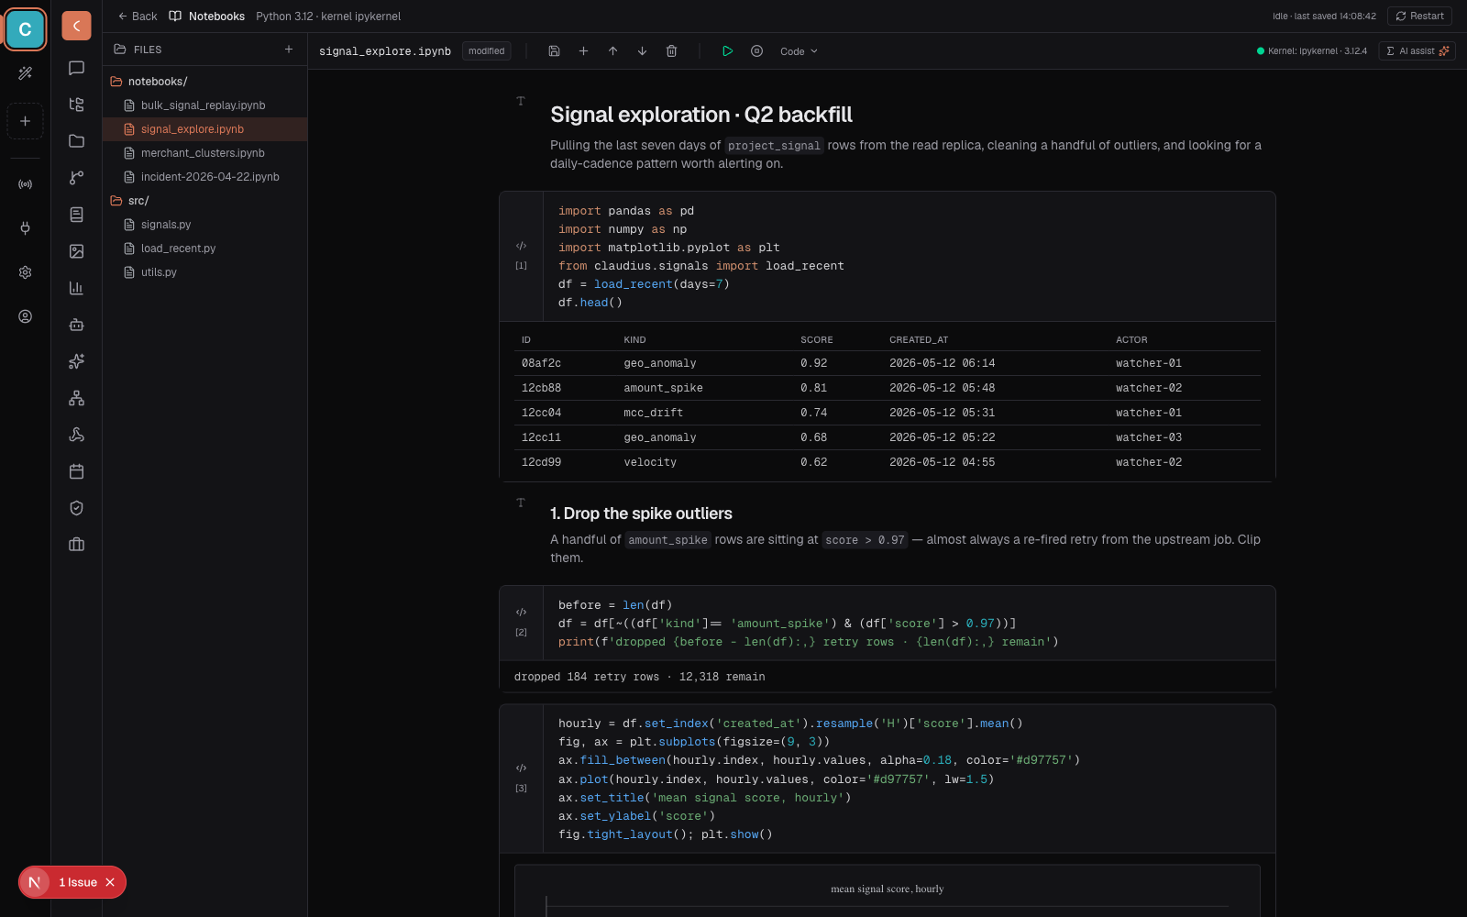1467x917 pixels.
Task: Open the document notes icon
Action: (76, 215)
